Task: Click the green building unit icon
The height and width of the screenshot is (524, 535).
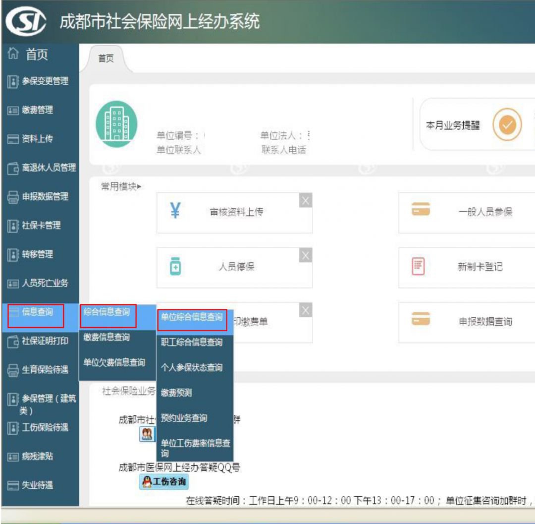Action: coord(116,124)
